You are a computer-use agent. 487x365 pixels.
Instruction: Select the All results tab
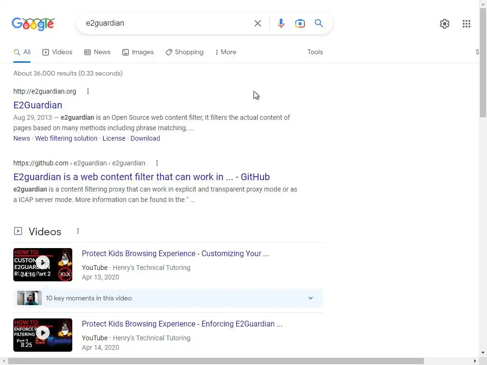[x=22, y=52]
